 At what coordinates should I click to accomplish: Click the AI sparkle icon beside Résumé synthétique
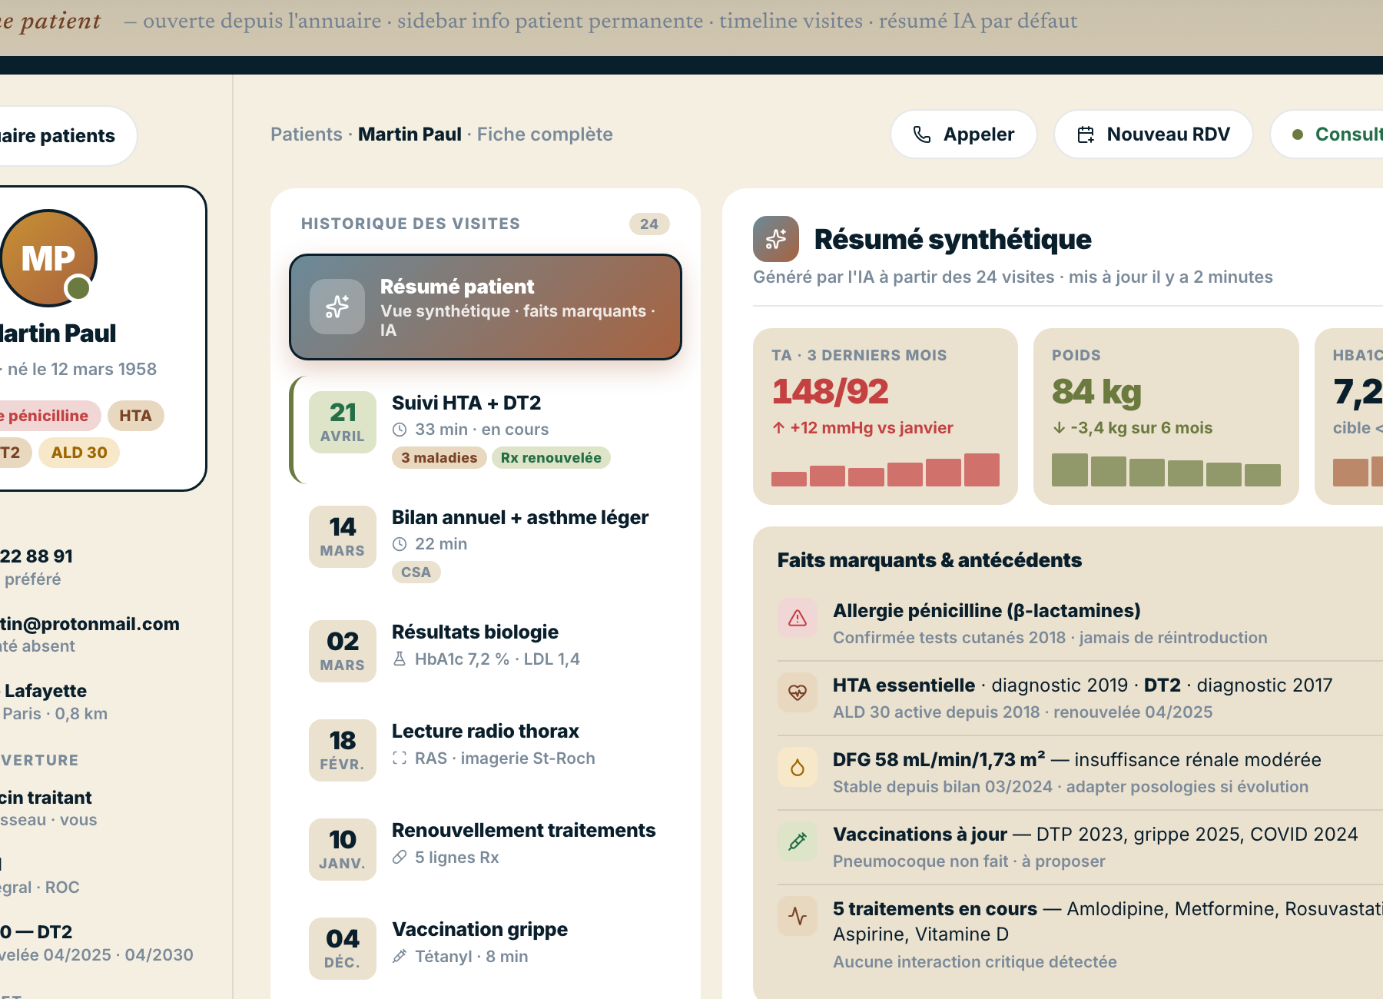pyautogui.click(x=776, y=239)
